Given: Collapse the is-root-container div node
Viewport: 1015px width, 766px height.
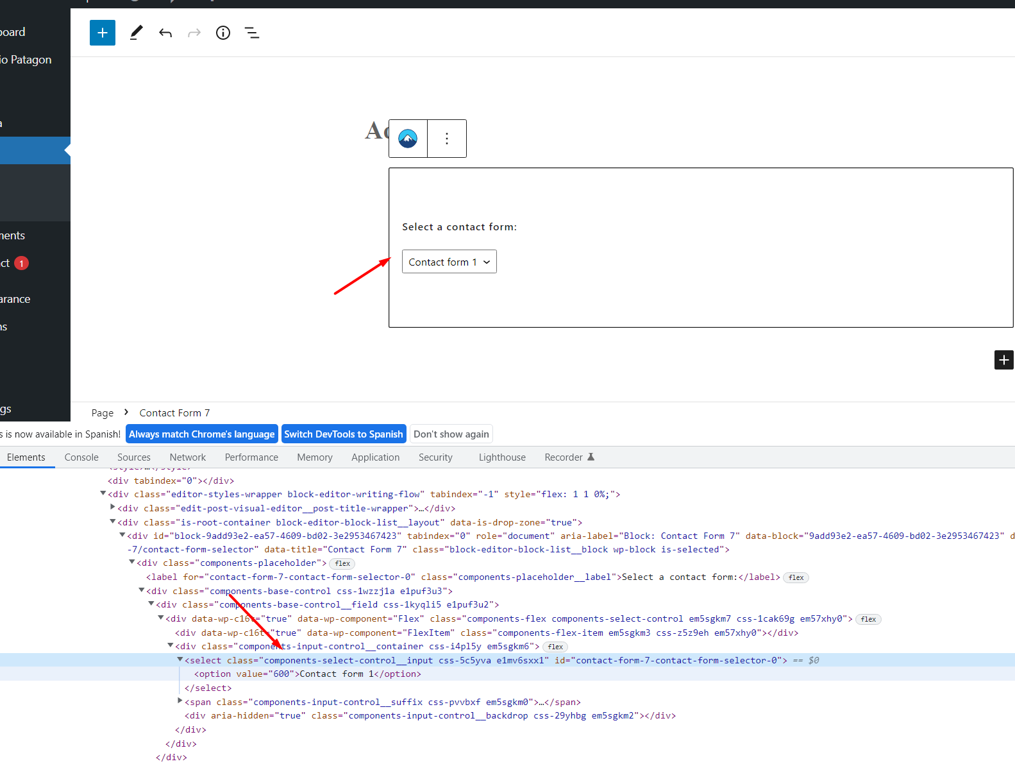Looking at the screenshot, I should click(113, 522).
